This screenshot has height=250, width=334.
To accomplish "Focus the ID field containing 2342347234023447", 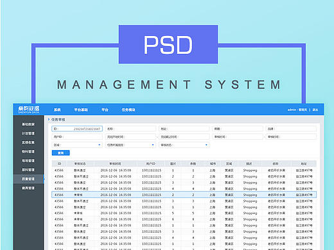I will 77,129.
